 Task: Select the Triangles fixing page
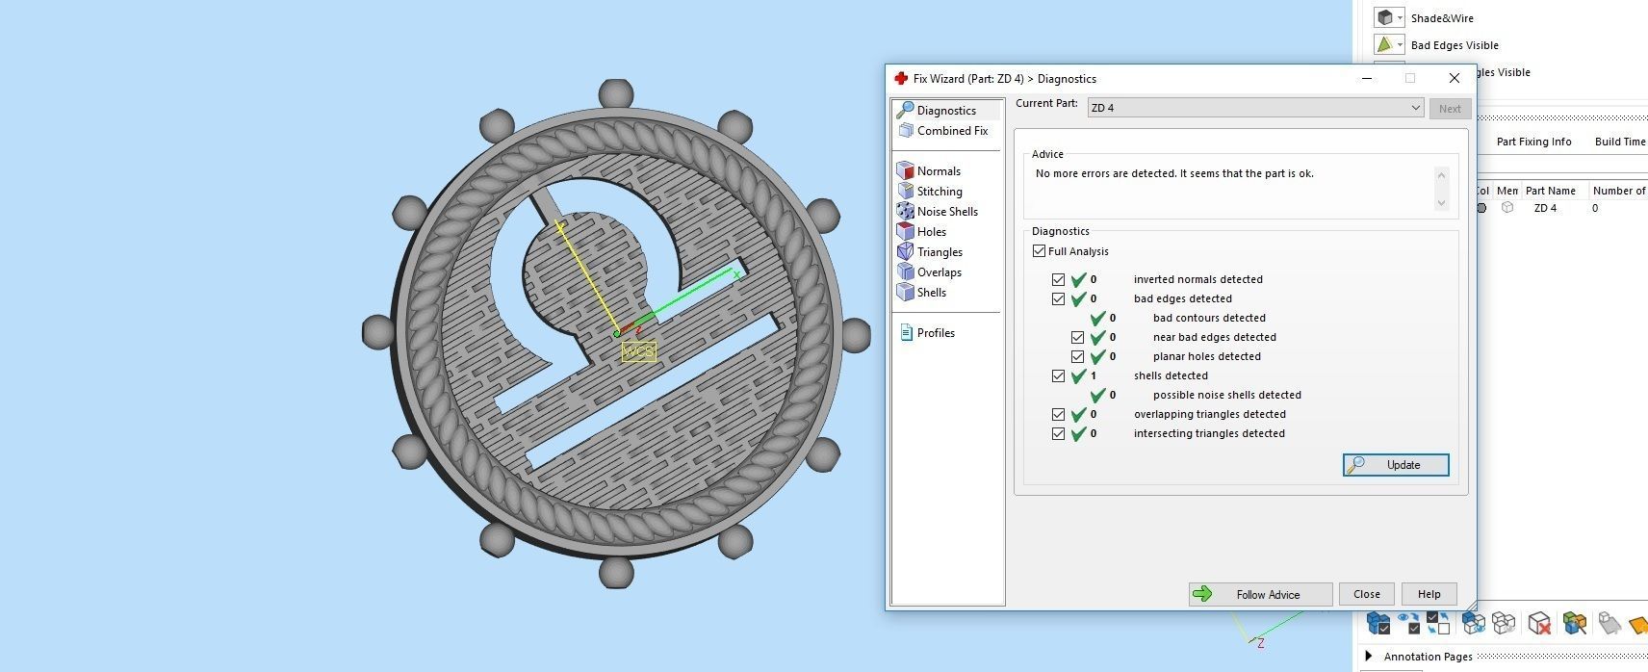pyautogui.click(x=931, y=252)
